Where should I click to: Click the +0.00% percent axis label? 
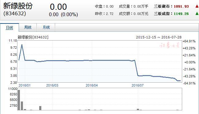coord(190,62)
